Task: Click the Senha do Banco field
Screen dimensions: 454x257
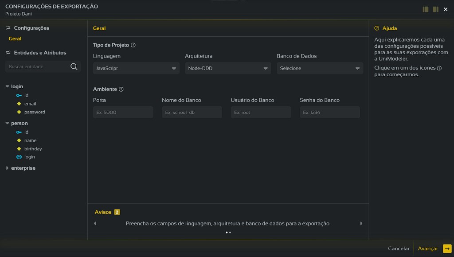Action: tap(330, 112)
